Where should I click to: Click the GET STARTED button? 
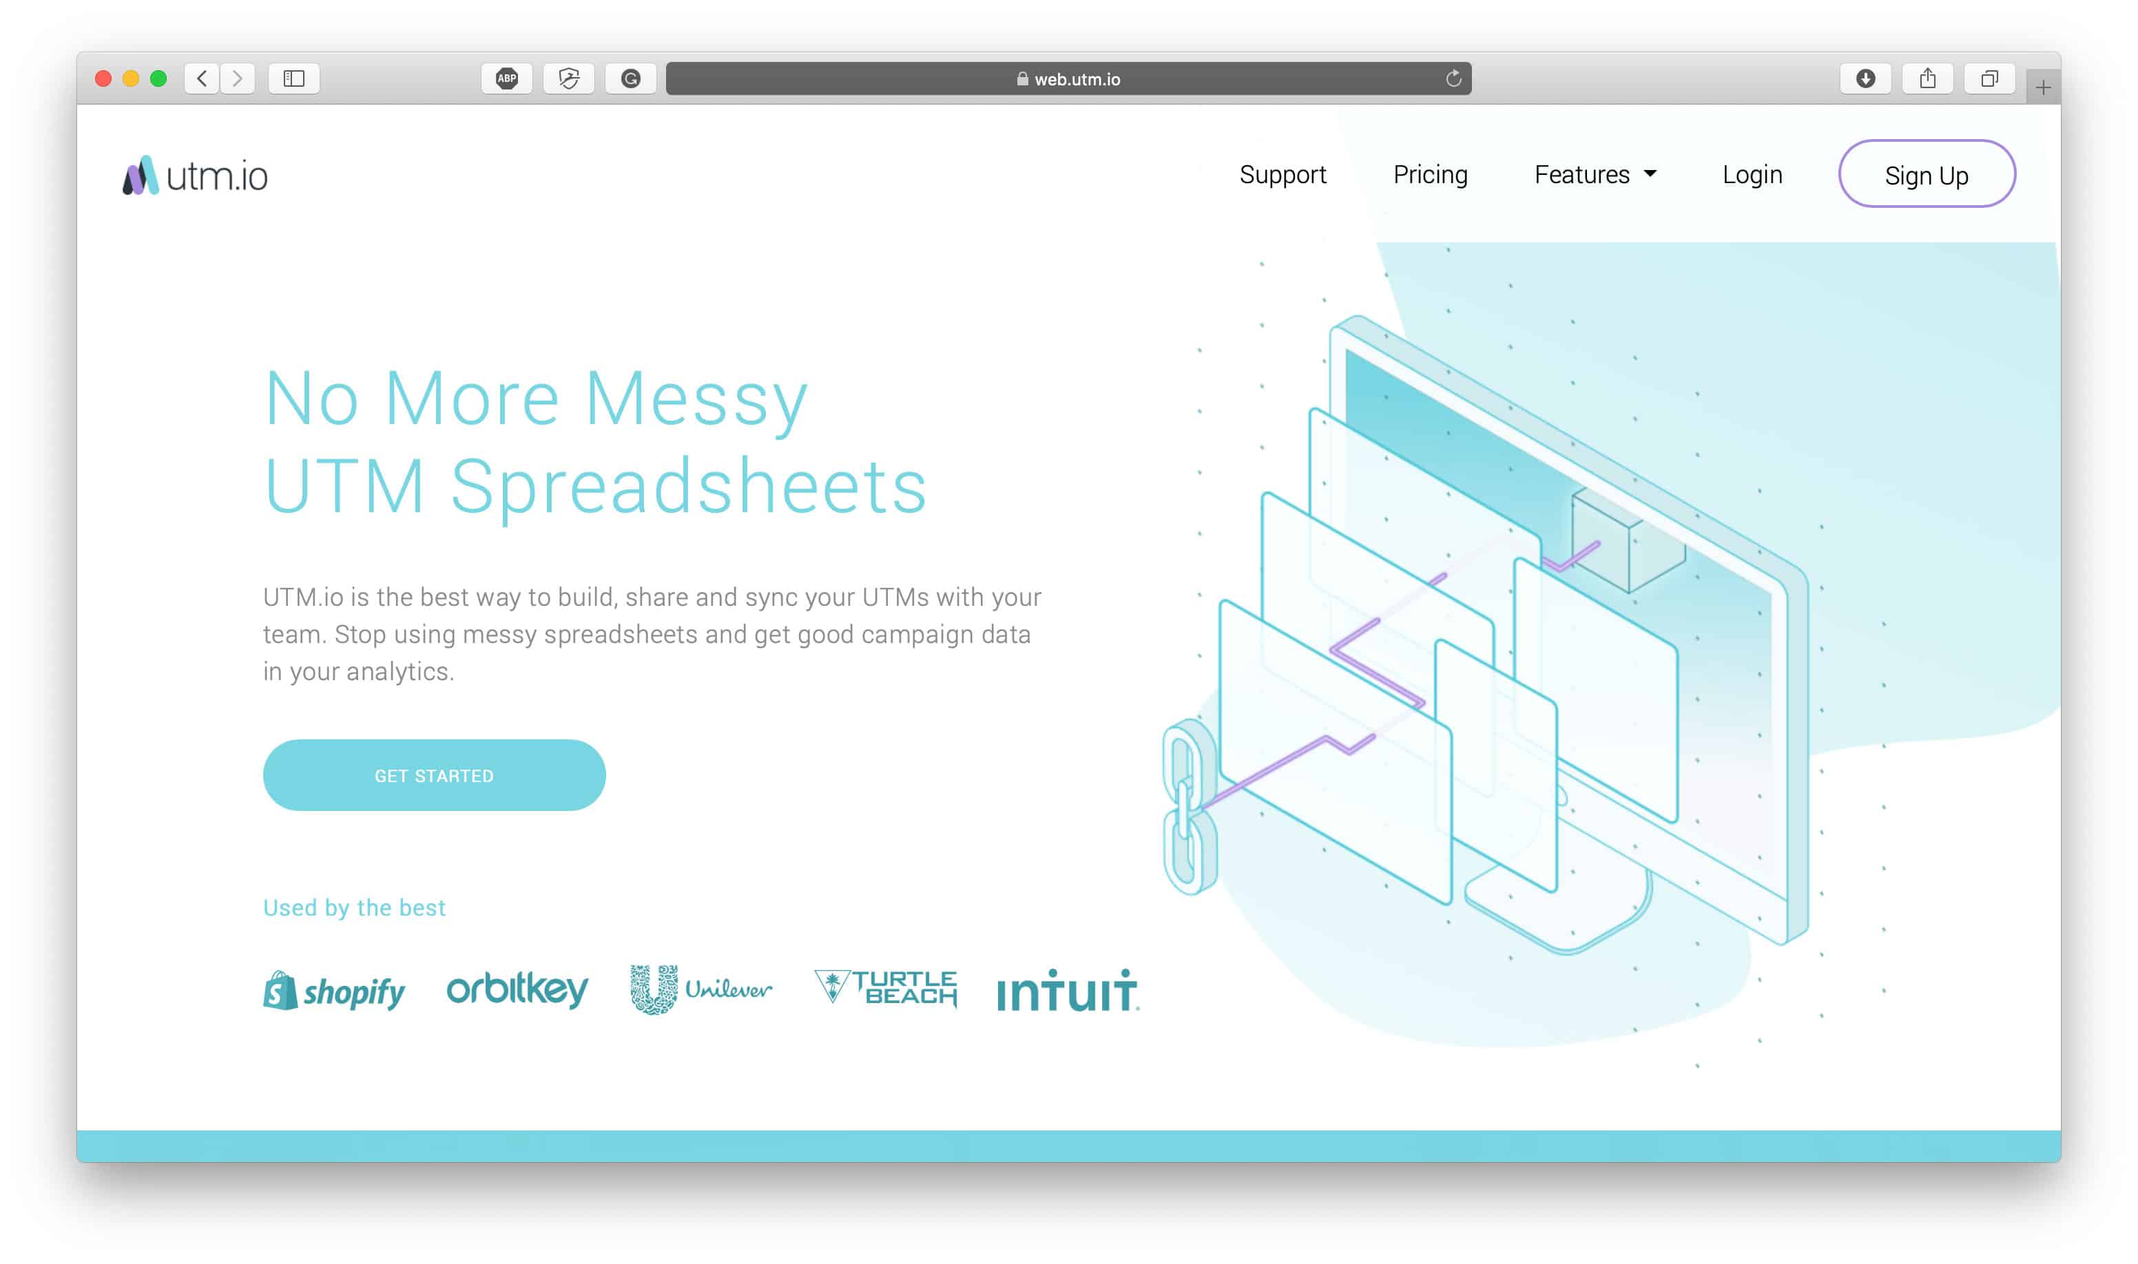(x=434, y=777)
